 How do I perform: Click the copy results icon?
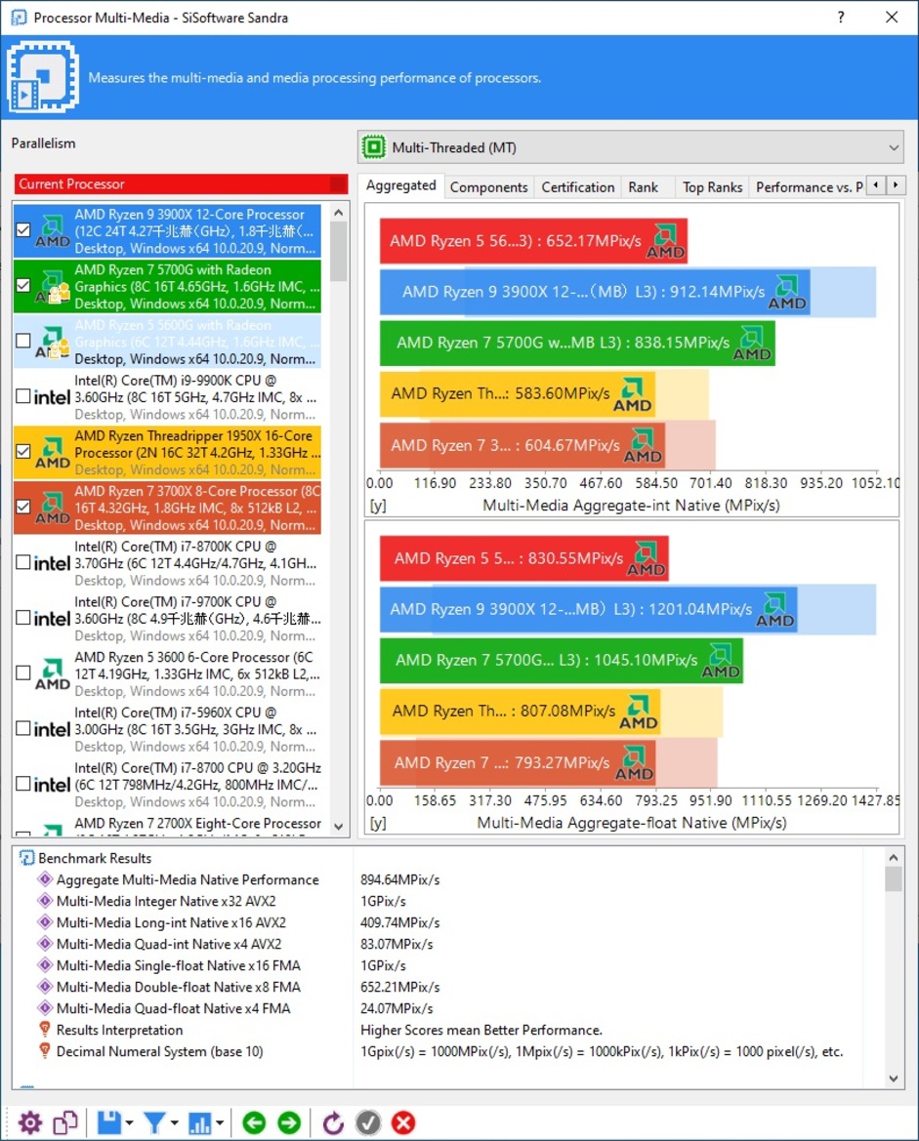click(x=65, y=1122)
